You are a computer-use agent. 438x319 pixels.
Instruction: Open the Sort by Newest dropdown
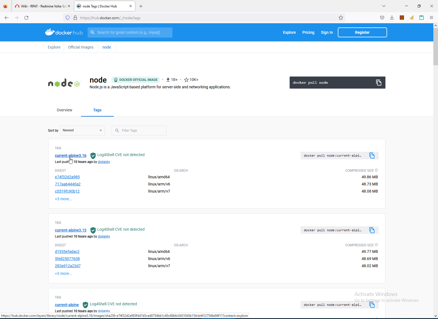[x=82, y=131]
